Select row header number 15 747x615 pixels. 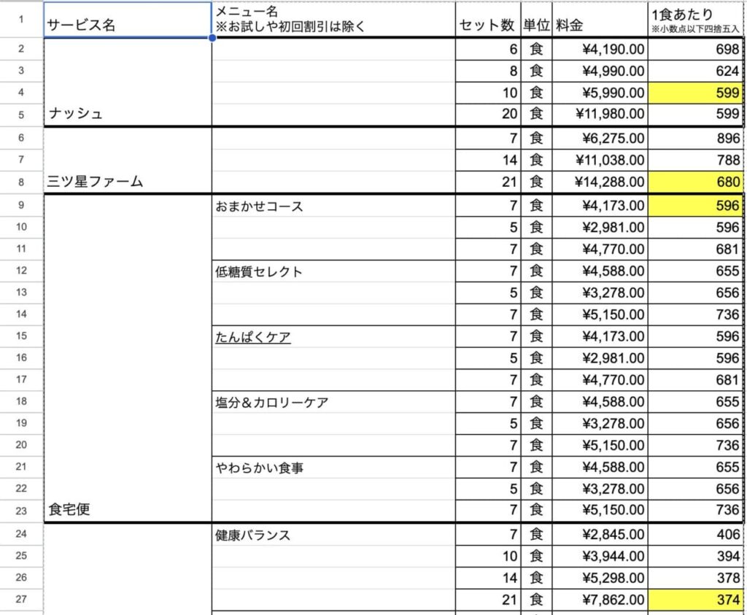tap(20, 337)
